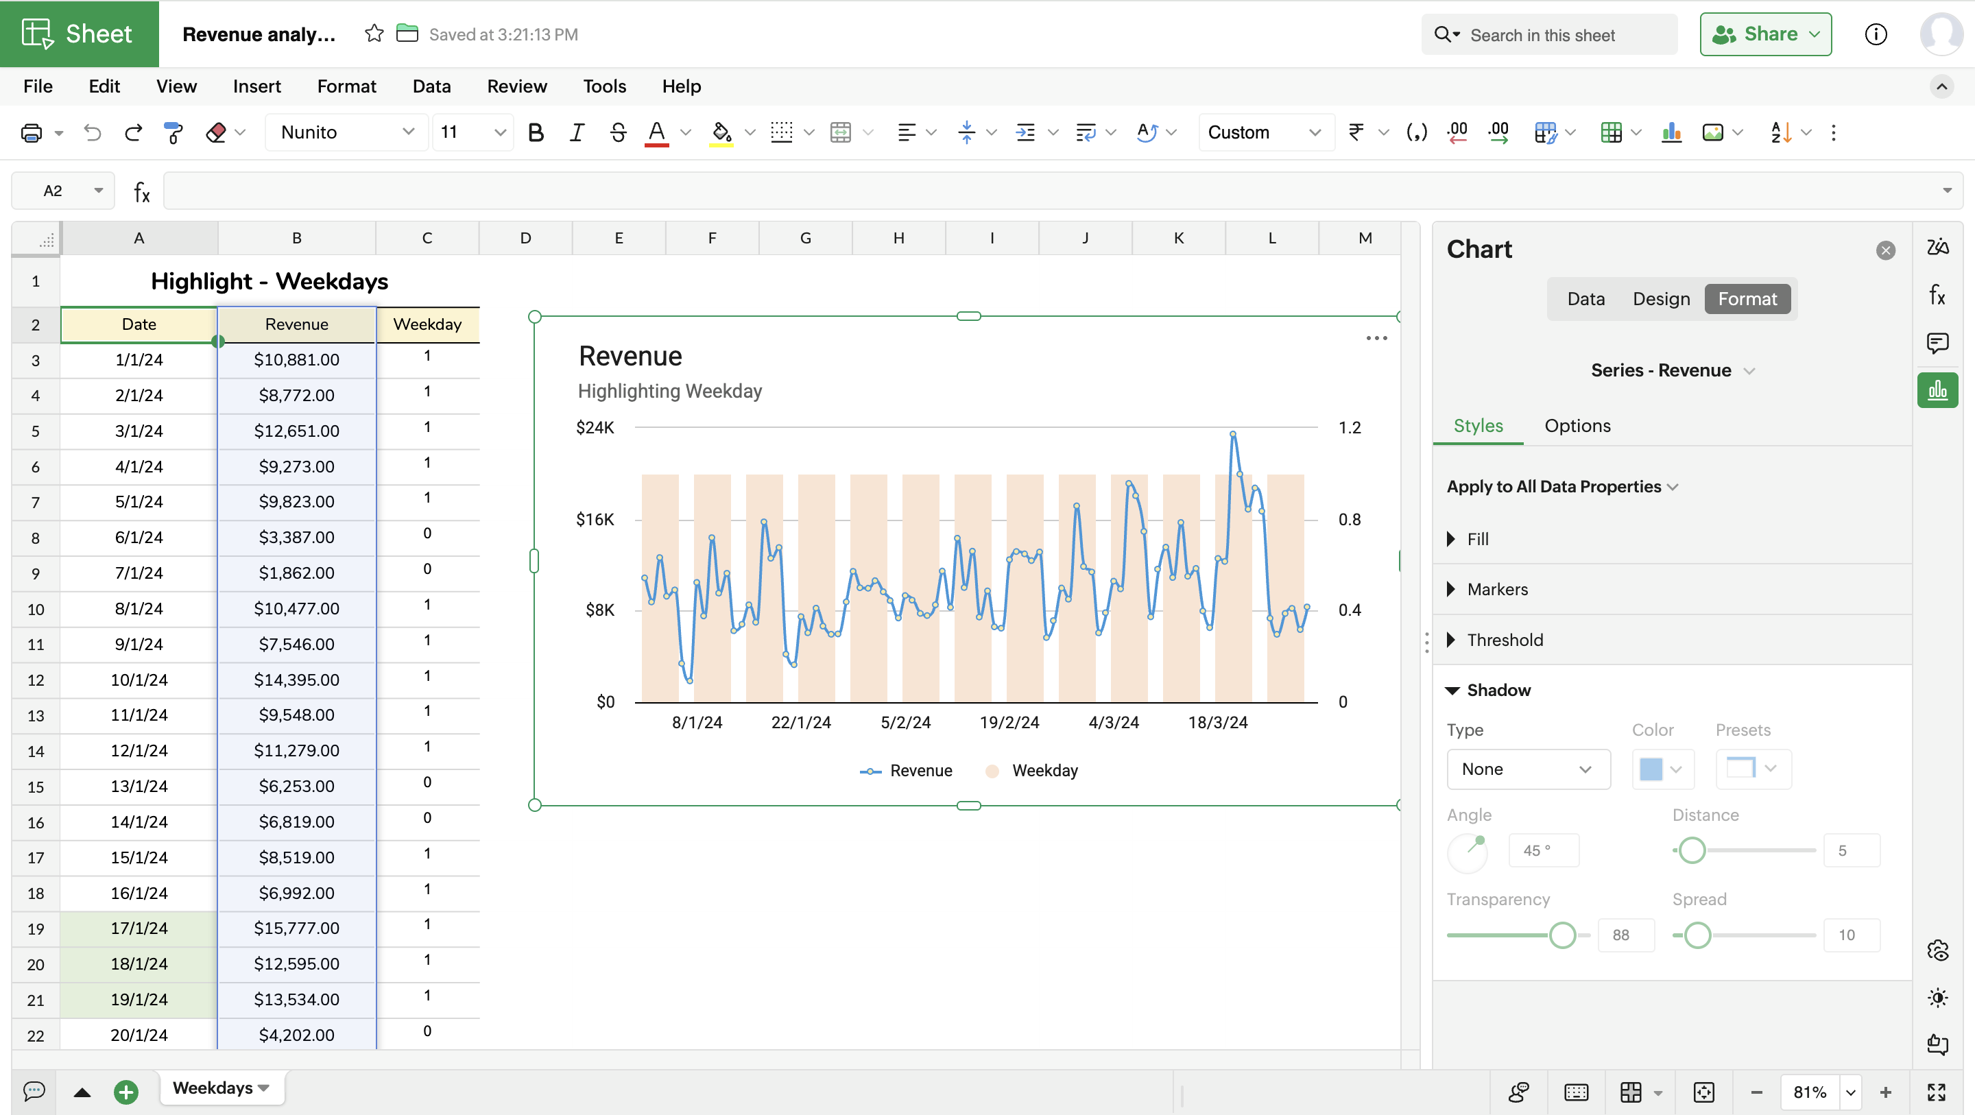Image resolution: width=1975 pixels, height=1115 pixels.
Task: Collapse the menu bar with top chevron
Action: point(1941,86)
